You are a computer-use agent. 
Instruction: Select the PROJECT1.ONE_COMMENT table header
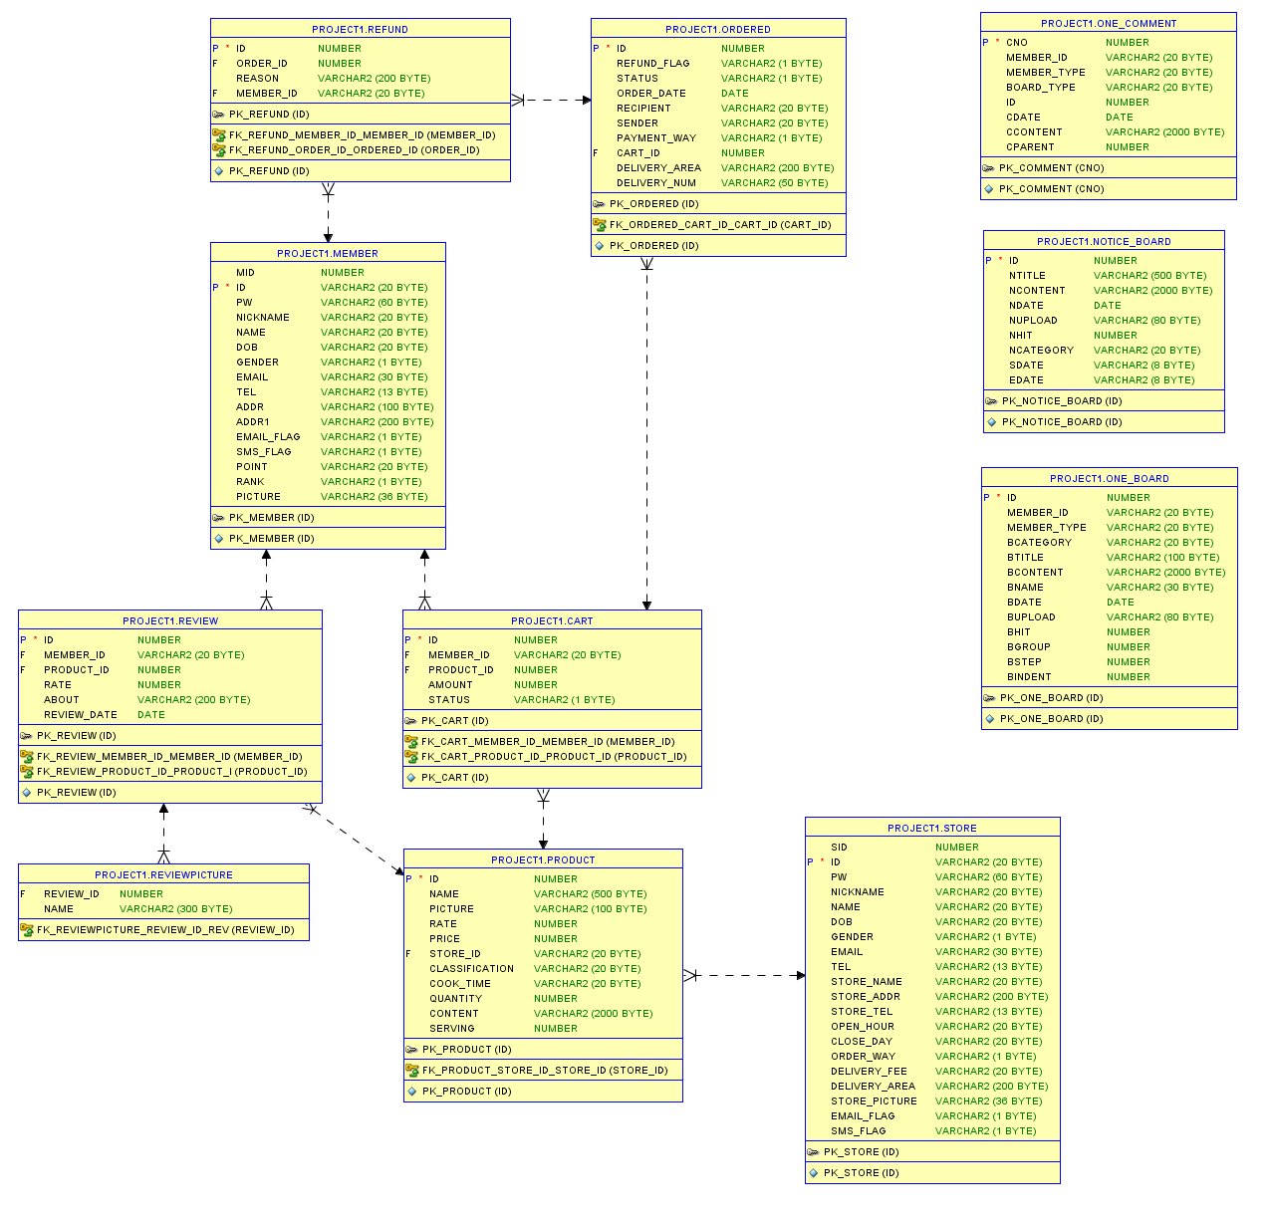(1108, 23)
